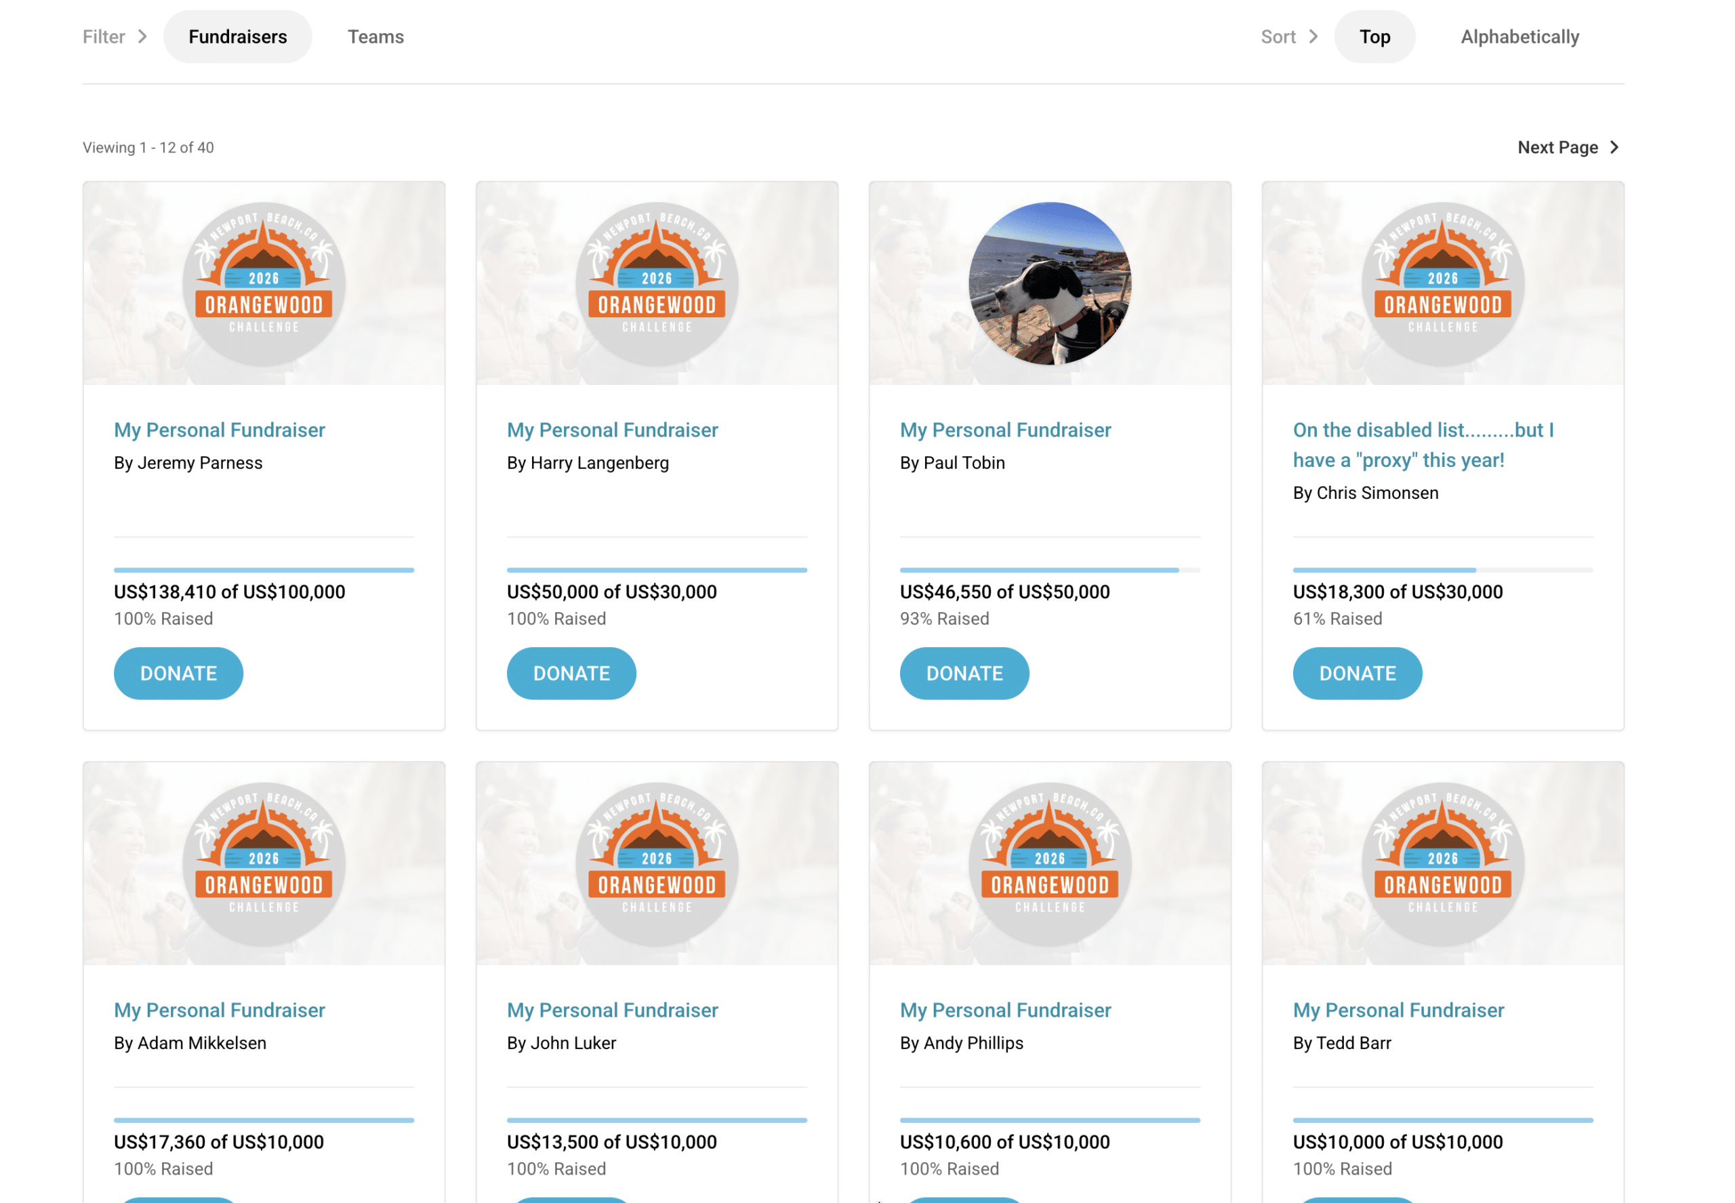The width and height of the screenshot is (1735, 1203).
Task: Sort fundraisers by Top
Action: click(x=1374, y=37)
